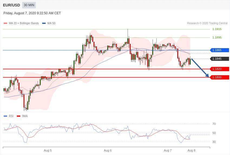The width and height of the screenshot is (230, 155).
Task: Click the chart date and time text
Action: pyautogui.click(x=32, y=13)
